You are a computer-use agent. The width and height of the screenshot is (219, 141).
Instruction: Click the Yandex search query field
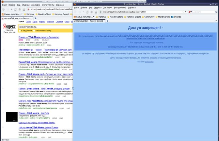point(46,27)
